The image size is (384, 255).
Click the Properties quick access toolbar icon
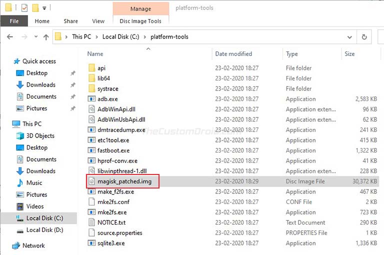click(x=24, y=8)
